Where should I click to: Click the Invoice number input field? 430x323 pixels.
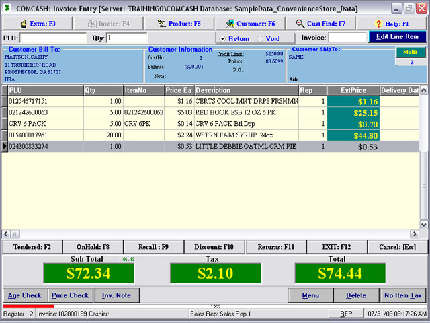[x=347, y=38]
